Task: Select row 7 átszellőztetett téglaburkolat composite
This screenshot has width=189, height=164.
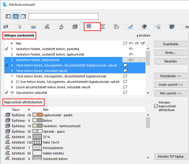Action: pos(75,76)
